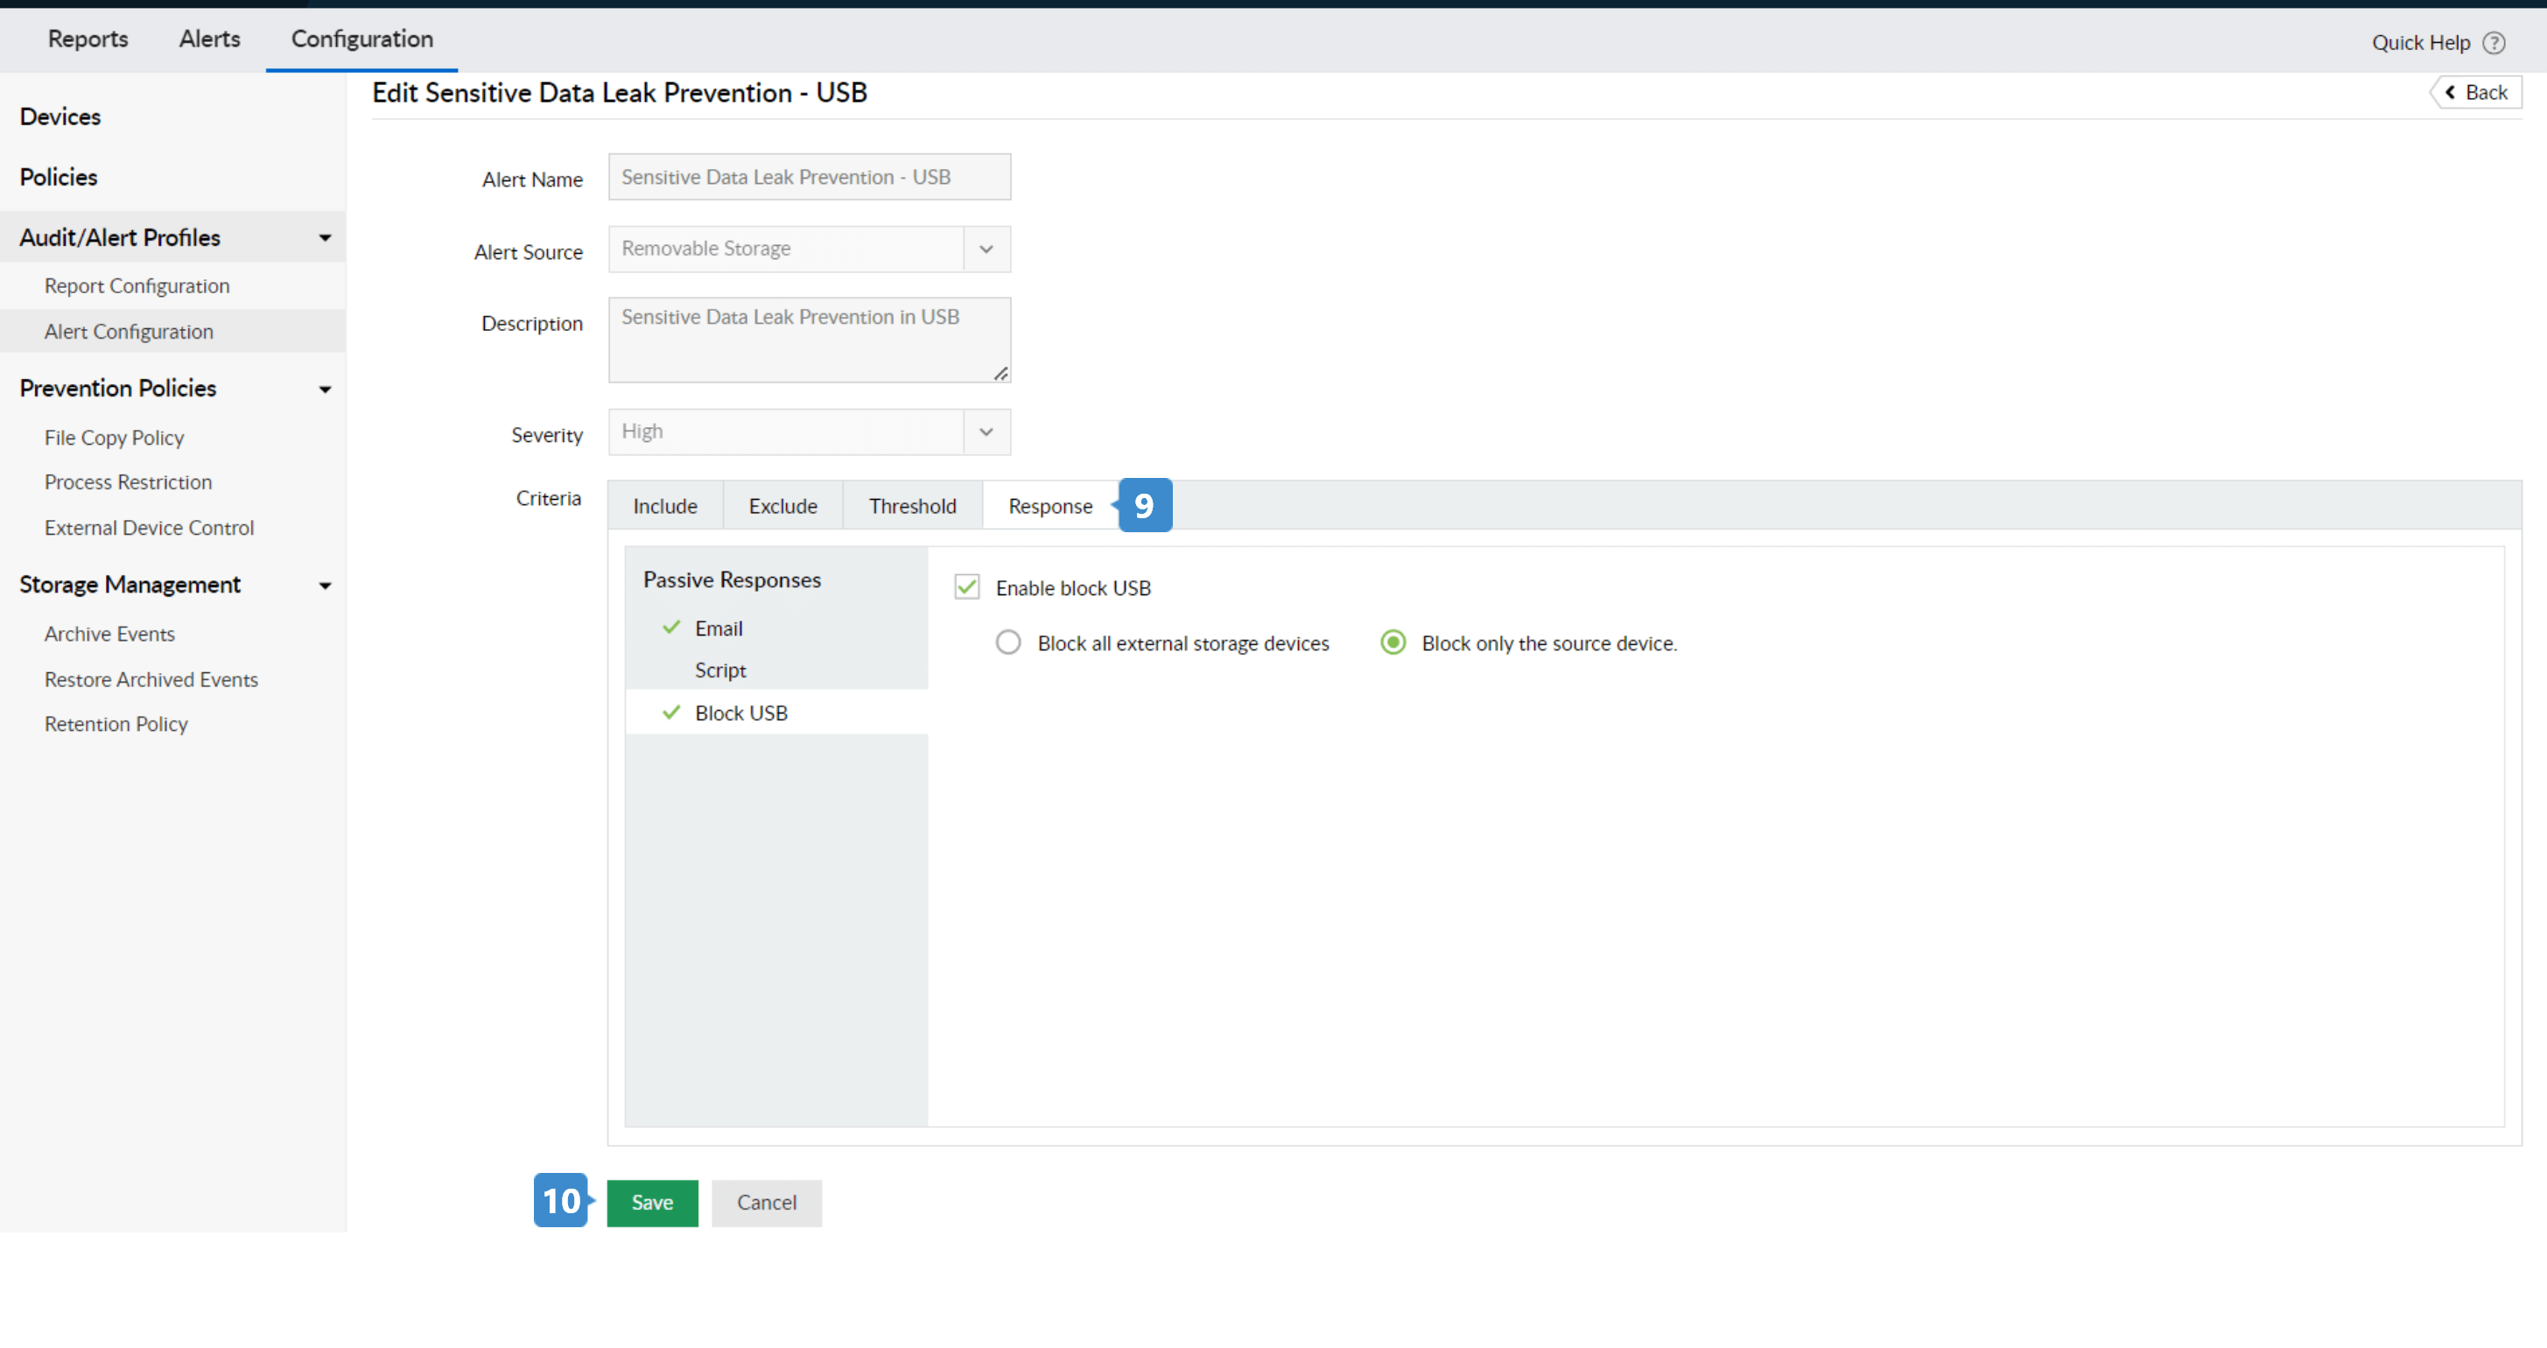The width and height of the screenshot is (2547, 1348).
Task: Select Block only the source device
Action: tap(1393, 642)
